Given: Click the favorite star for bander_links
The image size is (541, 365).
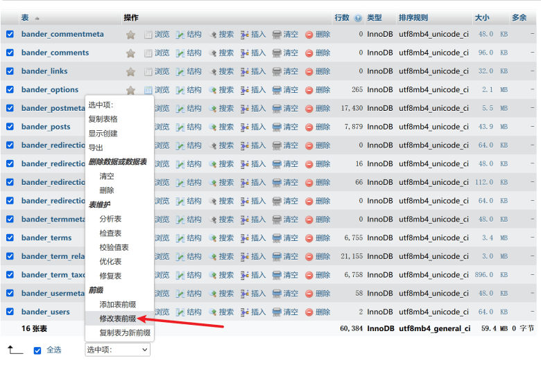Looking at the screenshot, I should [x=130, y=72].
